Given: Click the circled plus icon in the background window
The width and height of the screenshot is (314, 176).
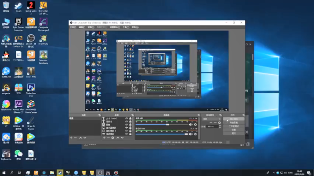Looking at the screenshot, I should (248, 144).
